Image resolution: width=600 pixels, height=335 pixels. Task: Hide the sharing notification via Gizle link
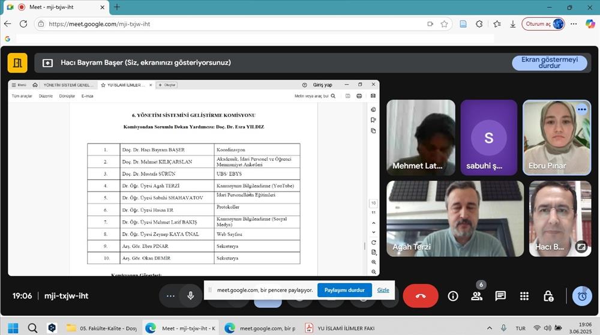tap(383, 290)
